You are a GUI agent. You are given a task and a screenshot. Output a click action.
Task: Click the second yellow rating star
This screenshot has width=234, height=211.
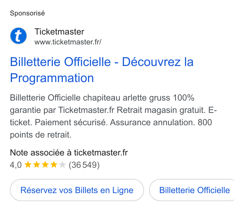[37, 165]
